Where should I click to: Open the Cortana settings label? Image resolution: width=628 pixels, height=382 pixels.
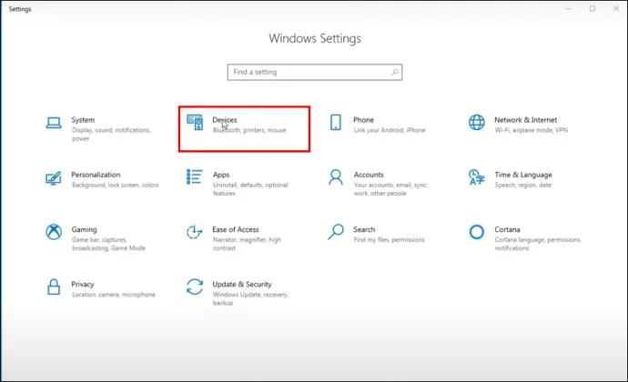pyautogui.click(x=507, y=229)
